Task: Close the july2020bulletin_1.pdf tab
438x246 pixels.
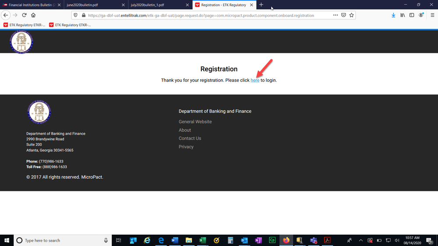Action: click(187, 5)
